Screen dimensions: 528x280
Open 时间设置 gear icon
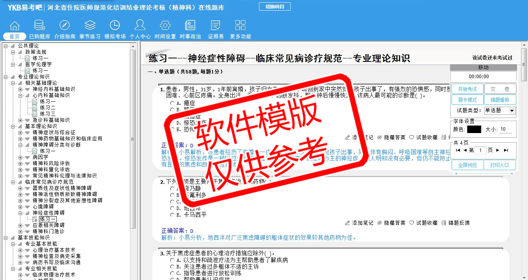pyautogui.click(x=165, y=26)
